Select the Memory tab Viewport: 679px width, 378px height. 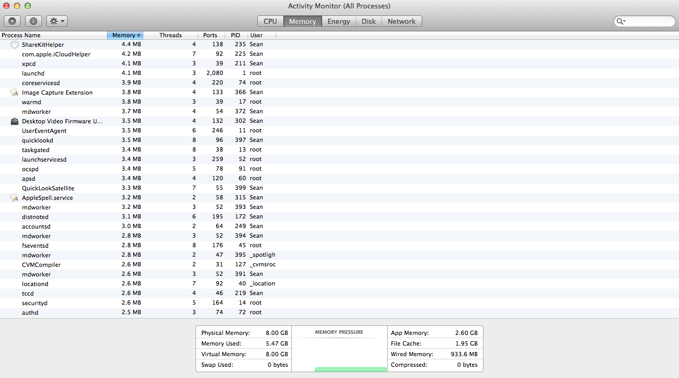pos(302,21)
